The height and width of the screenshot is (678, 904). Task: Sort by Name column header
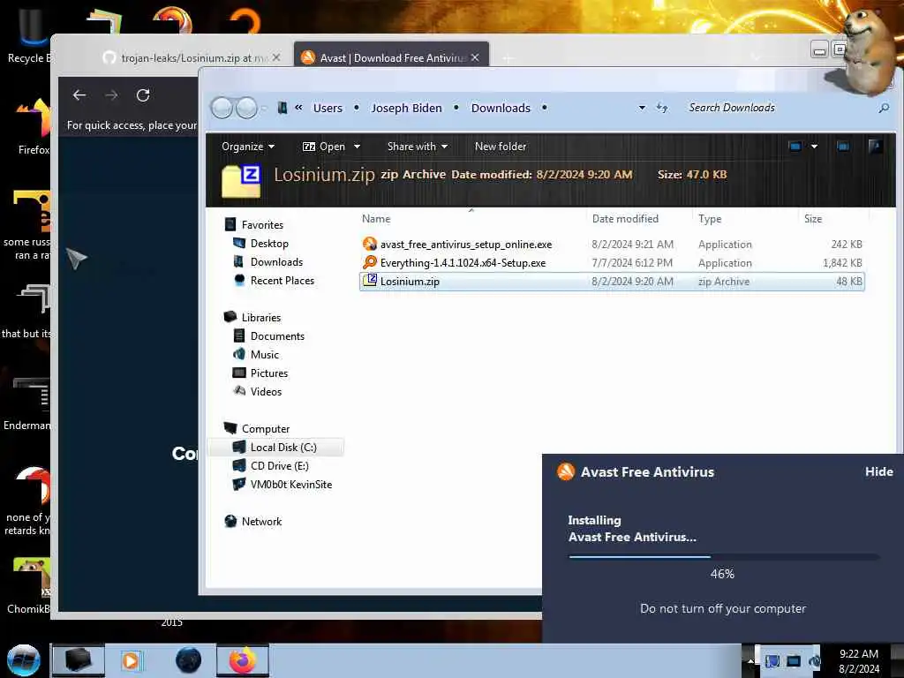coord(376,219)
